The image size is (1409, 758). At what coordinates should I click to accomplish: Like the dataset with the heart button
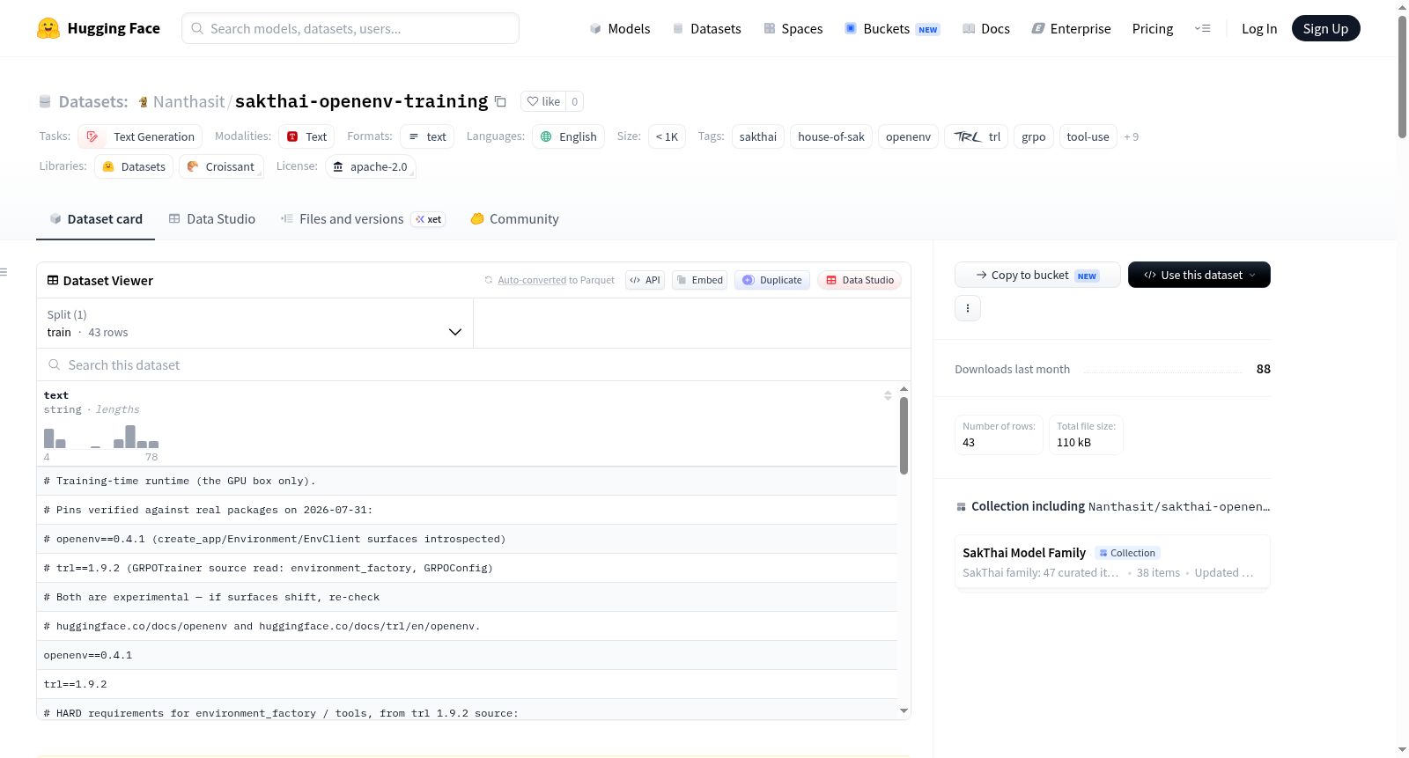[543, 101]
